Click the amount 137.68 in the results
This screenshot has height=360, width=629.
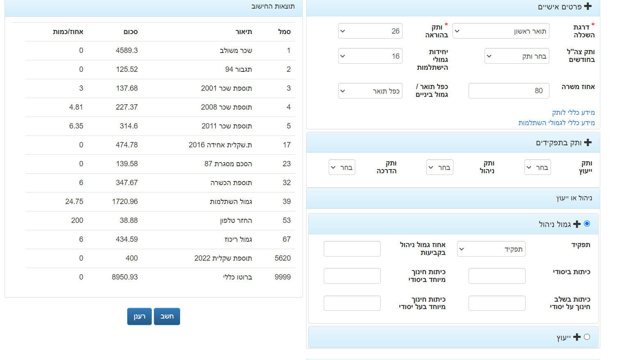(127, 88)
